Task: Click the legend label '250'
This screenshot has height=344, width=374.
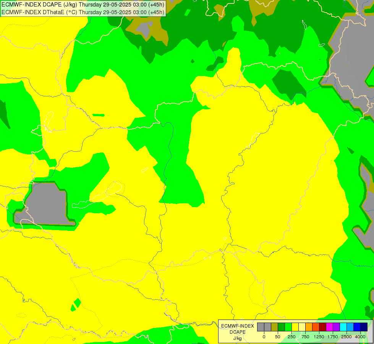Action: tap(291, 337)
